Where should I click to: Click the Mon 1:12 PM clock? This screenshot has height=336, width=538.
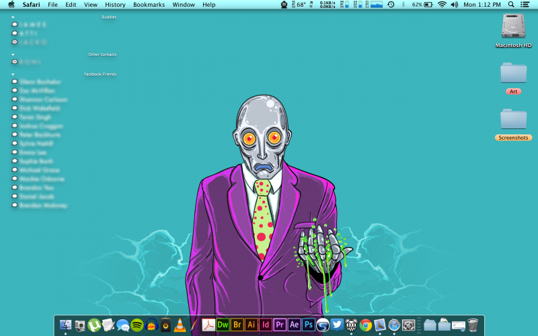tap(482, 5)
